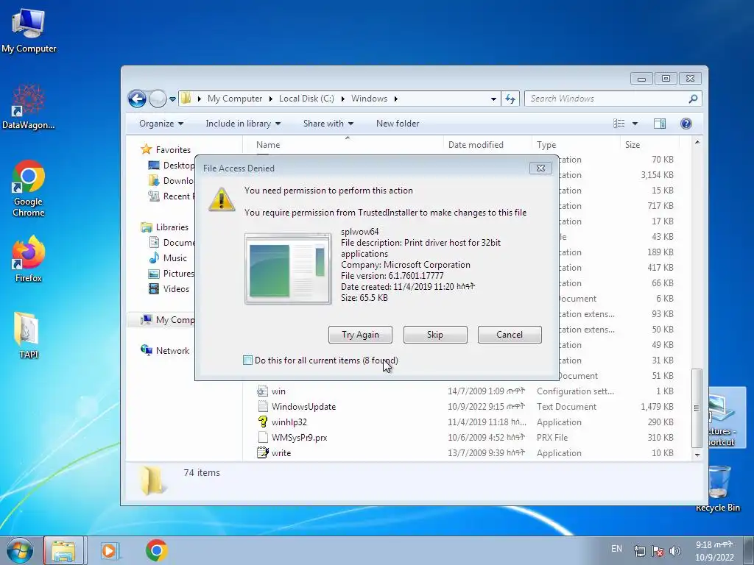
Task: Click Try Again button
Action: tap(360, 335)
